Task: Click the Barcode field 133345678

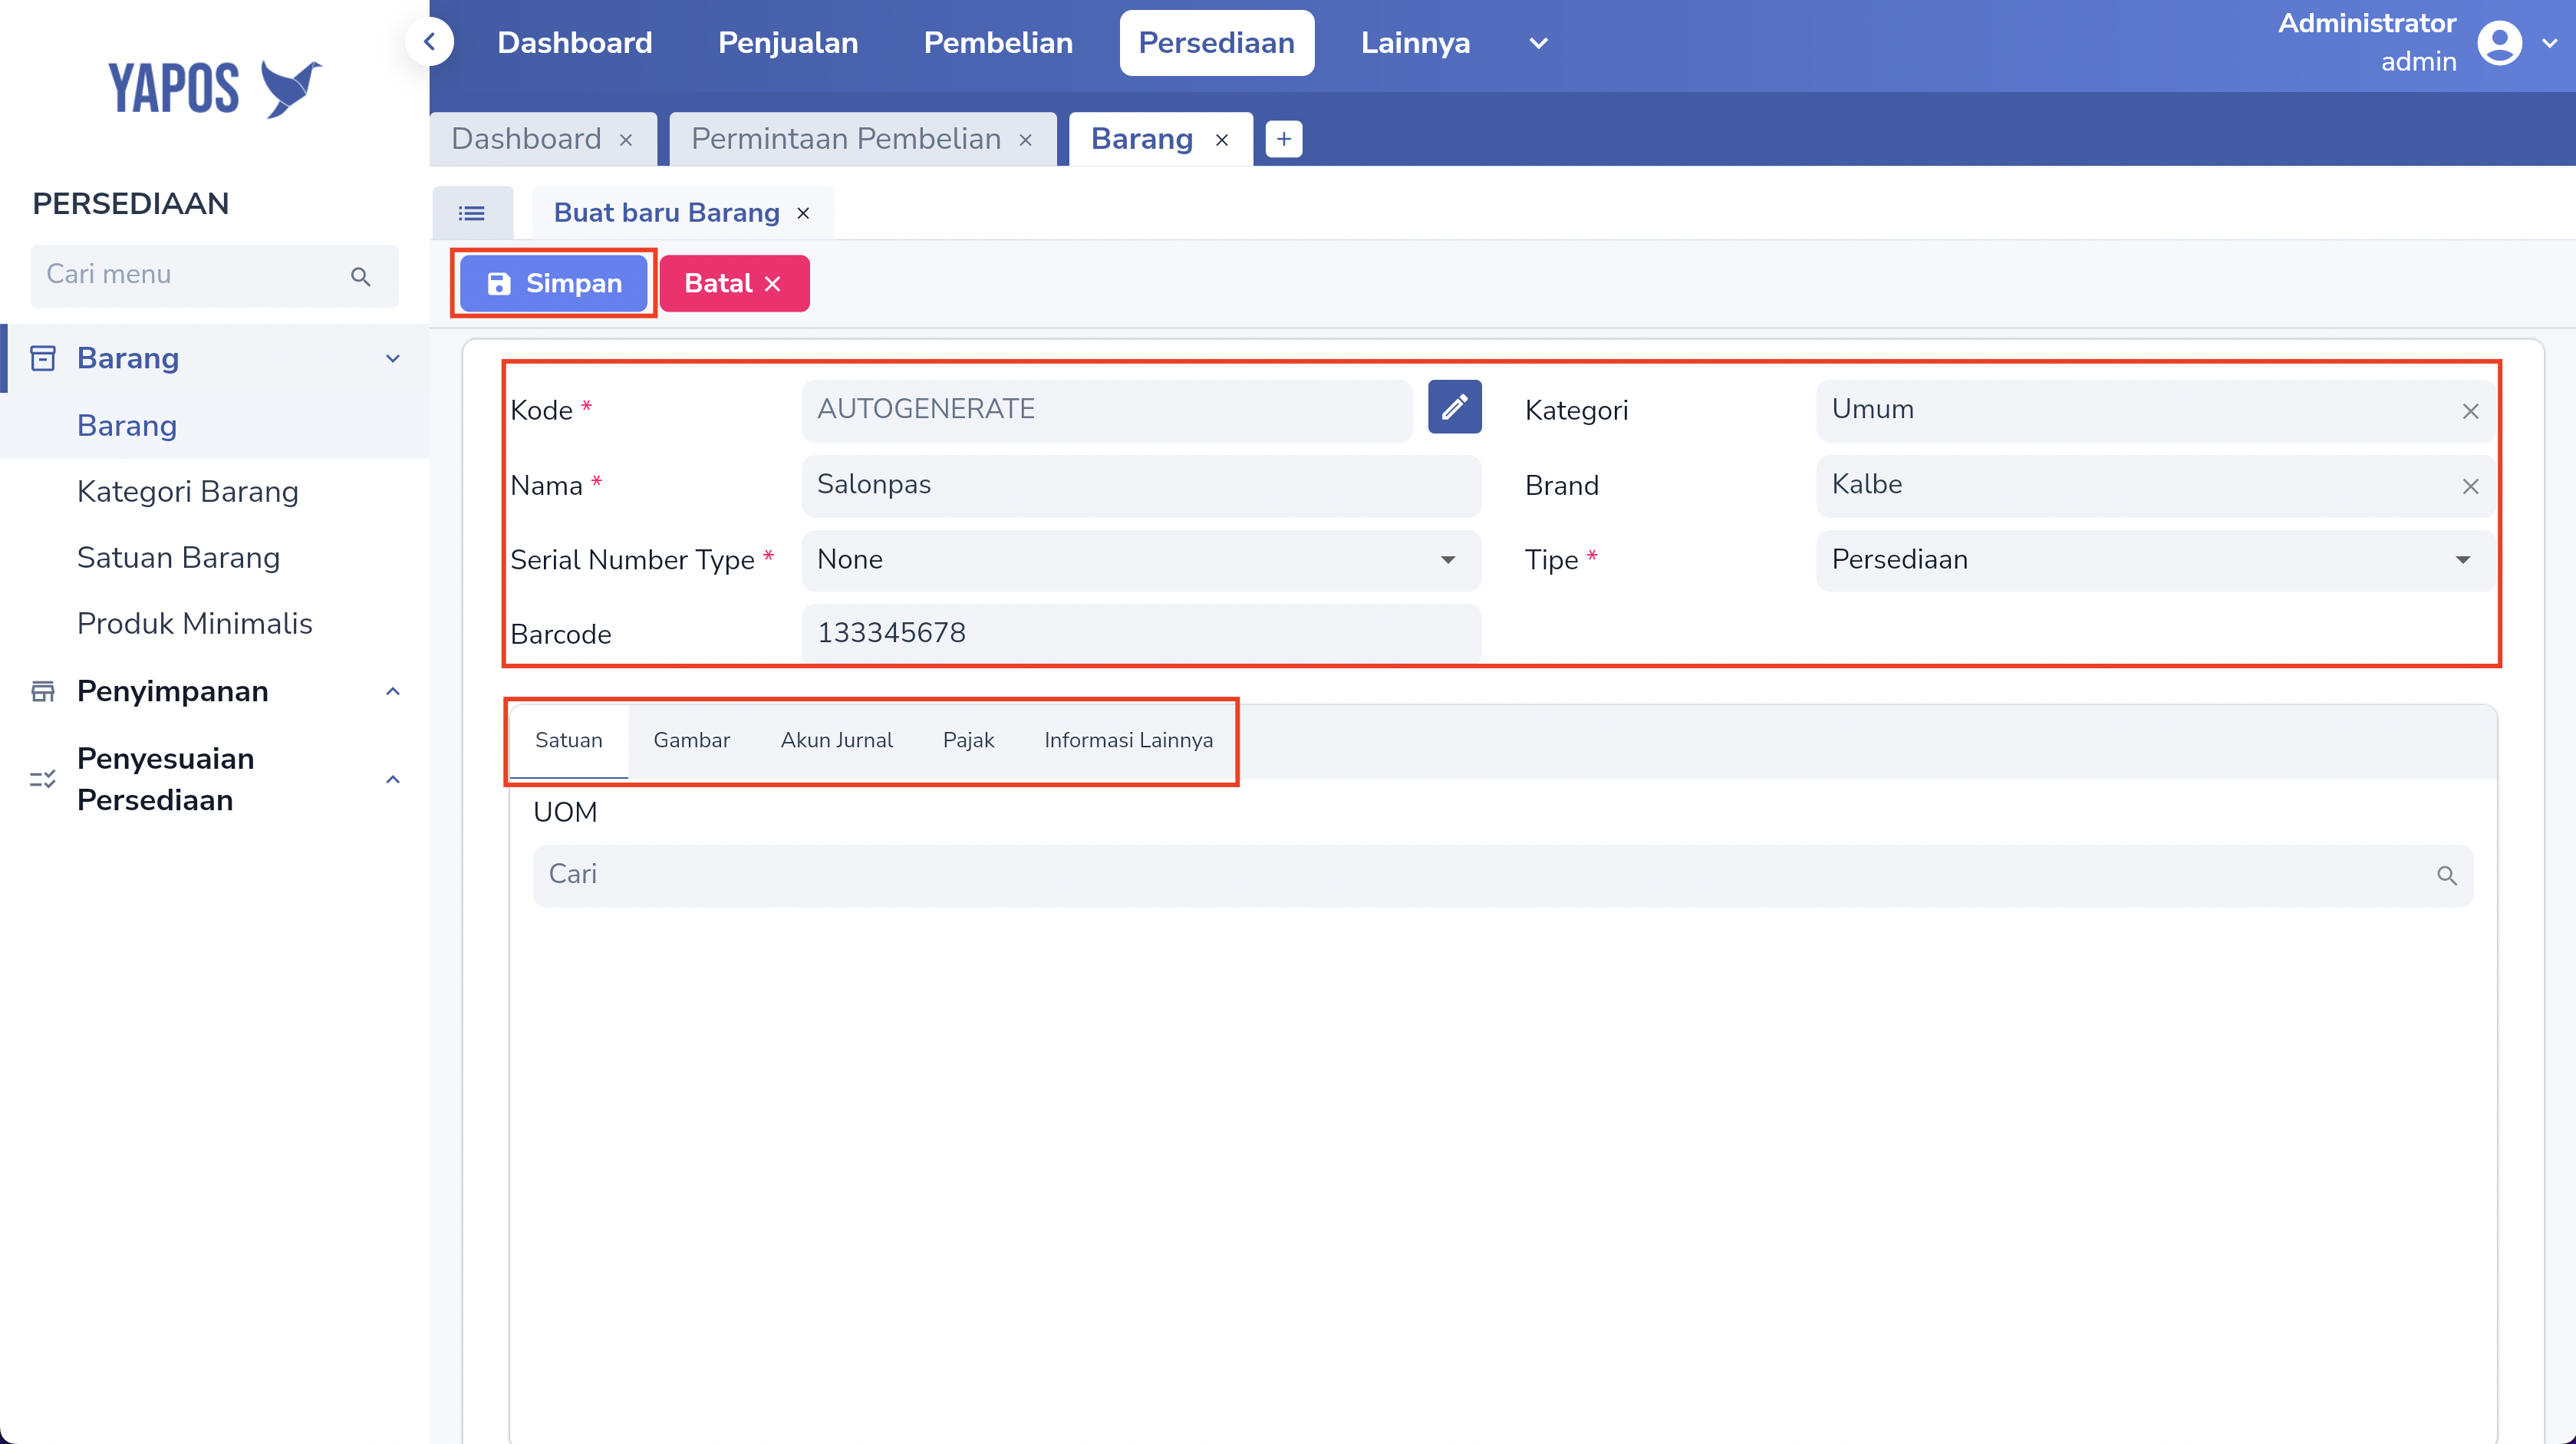Action: (x=1141, y=634)
